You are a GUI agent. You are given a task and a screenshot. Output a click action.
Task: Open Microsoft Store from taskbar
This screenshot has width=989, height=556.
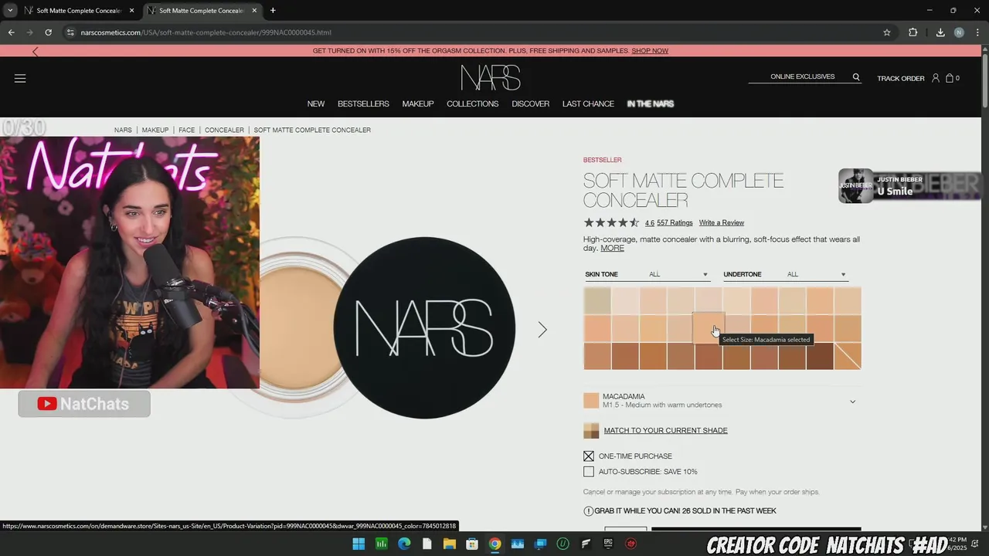(472, 544)
